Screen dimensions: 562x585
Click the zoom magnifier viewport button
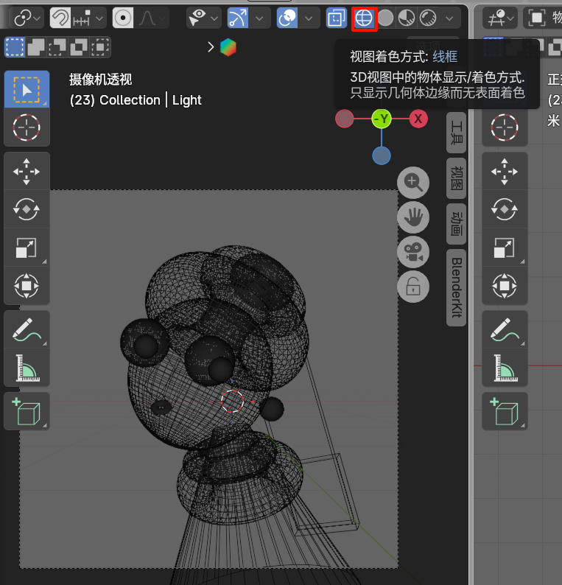(x=413, y=183)
